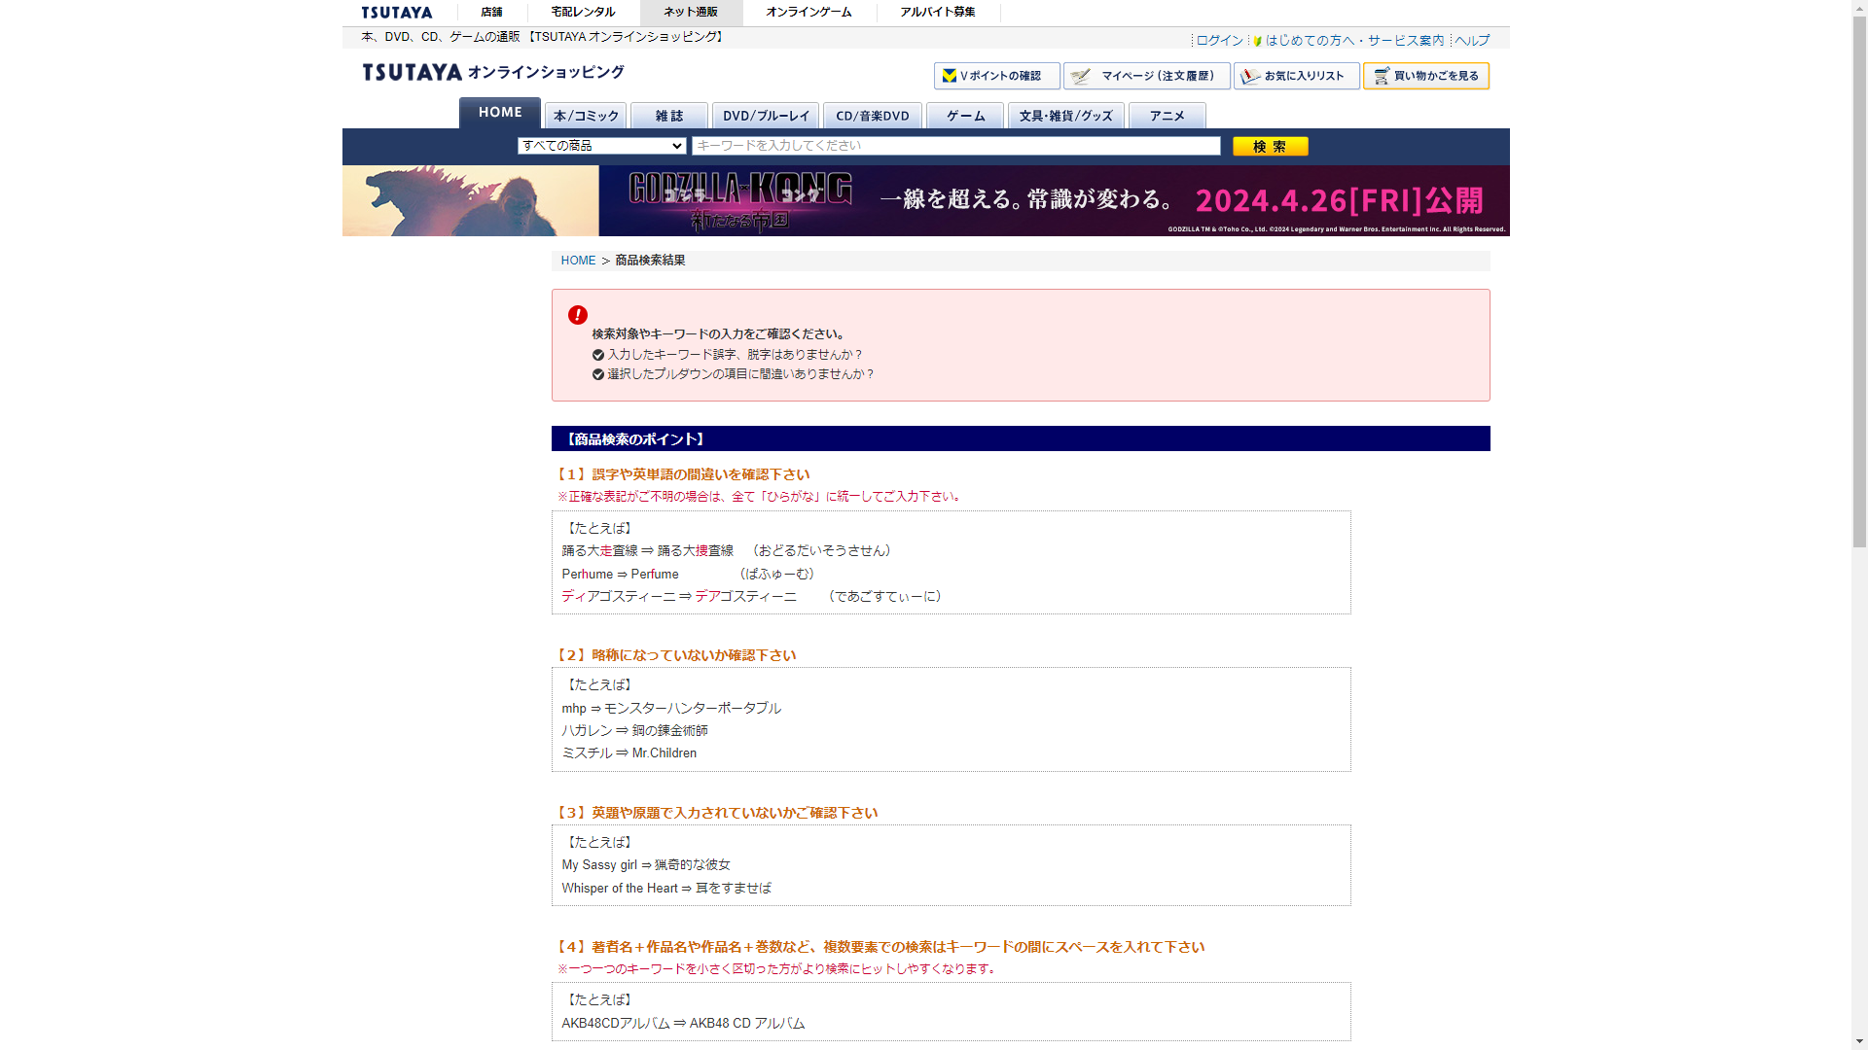Click the first-time user guide leaf icon
Viewport: 1868px width, 1050px height.
(x=1258, y=41)
